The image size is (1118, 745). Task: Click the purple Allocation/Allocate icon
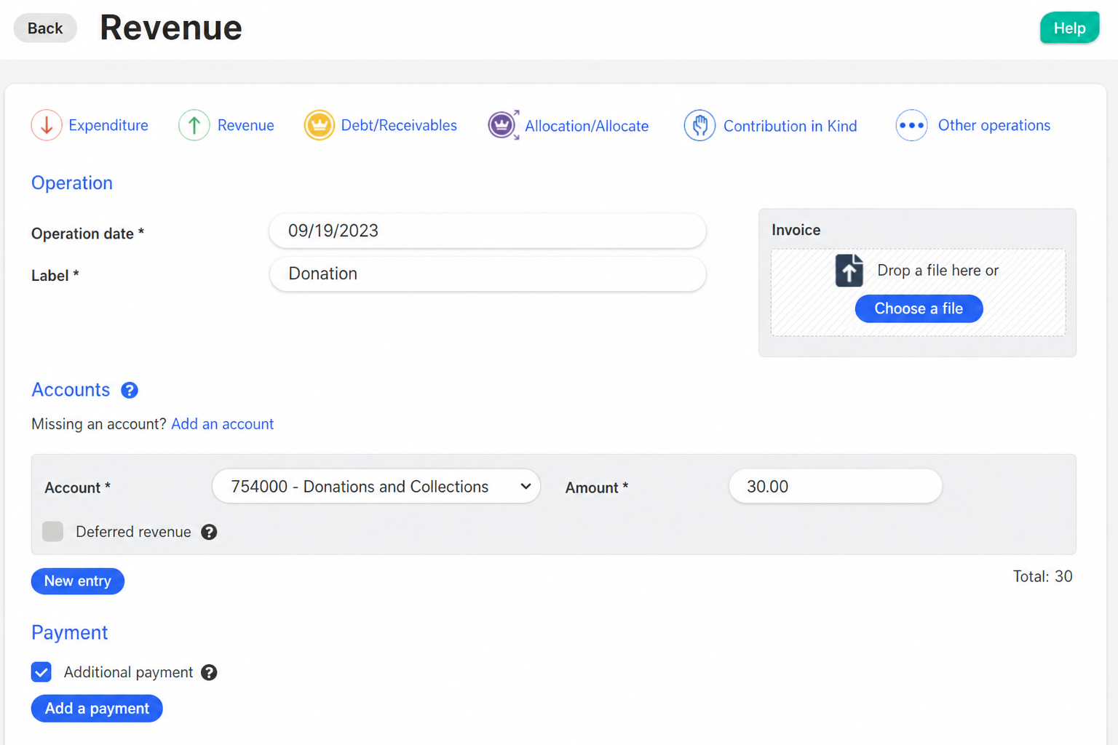pos(504,125)
